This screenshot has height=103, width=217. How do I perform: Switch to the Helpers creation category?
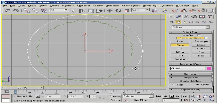[198, 22]
